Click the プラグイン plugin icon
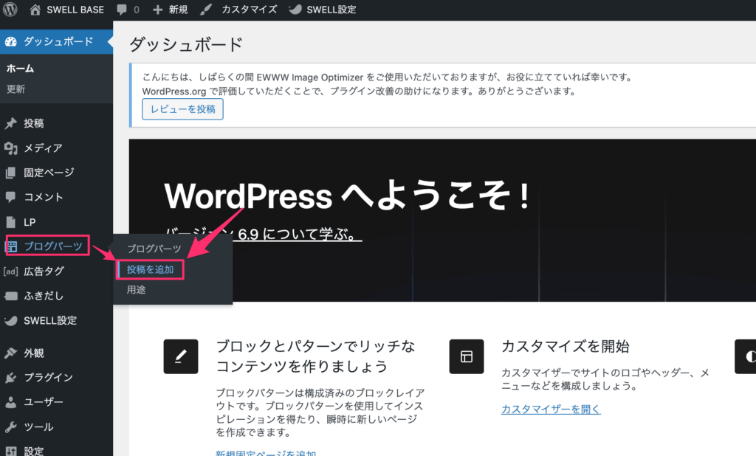 click(13, 377)
